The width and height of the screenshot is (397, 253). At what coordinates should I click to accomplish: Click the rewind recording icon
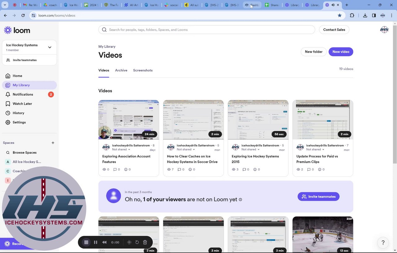point(105,242)
